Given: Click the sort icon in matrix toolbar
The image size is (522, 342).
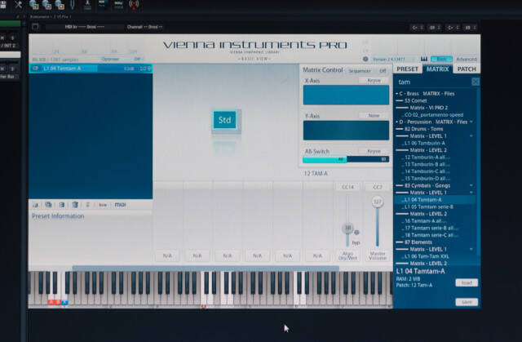Looking at the screenshot, I should tap(87, 205).
